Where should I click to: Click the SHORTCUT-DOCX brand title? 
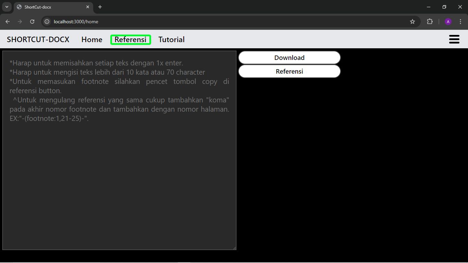[x=38, y=40]
